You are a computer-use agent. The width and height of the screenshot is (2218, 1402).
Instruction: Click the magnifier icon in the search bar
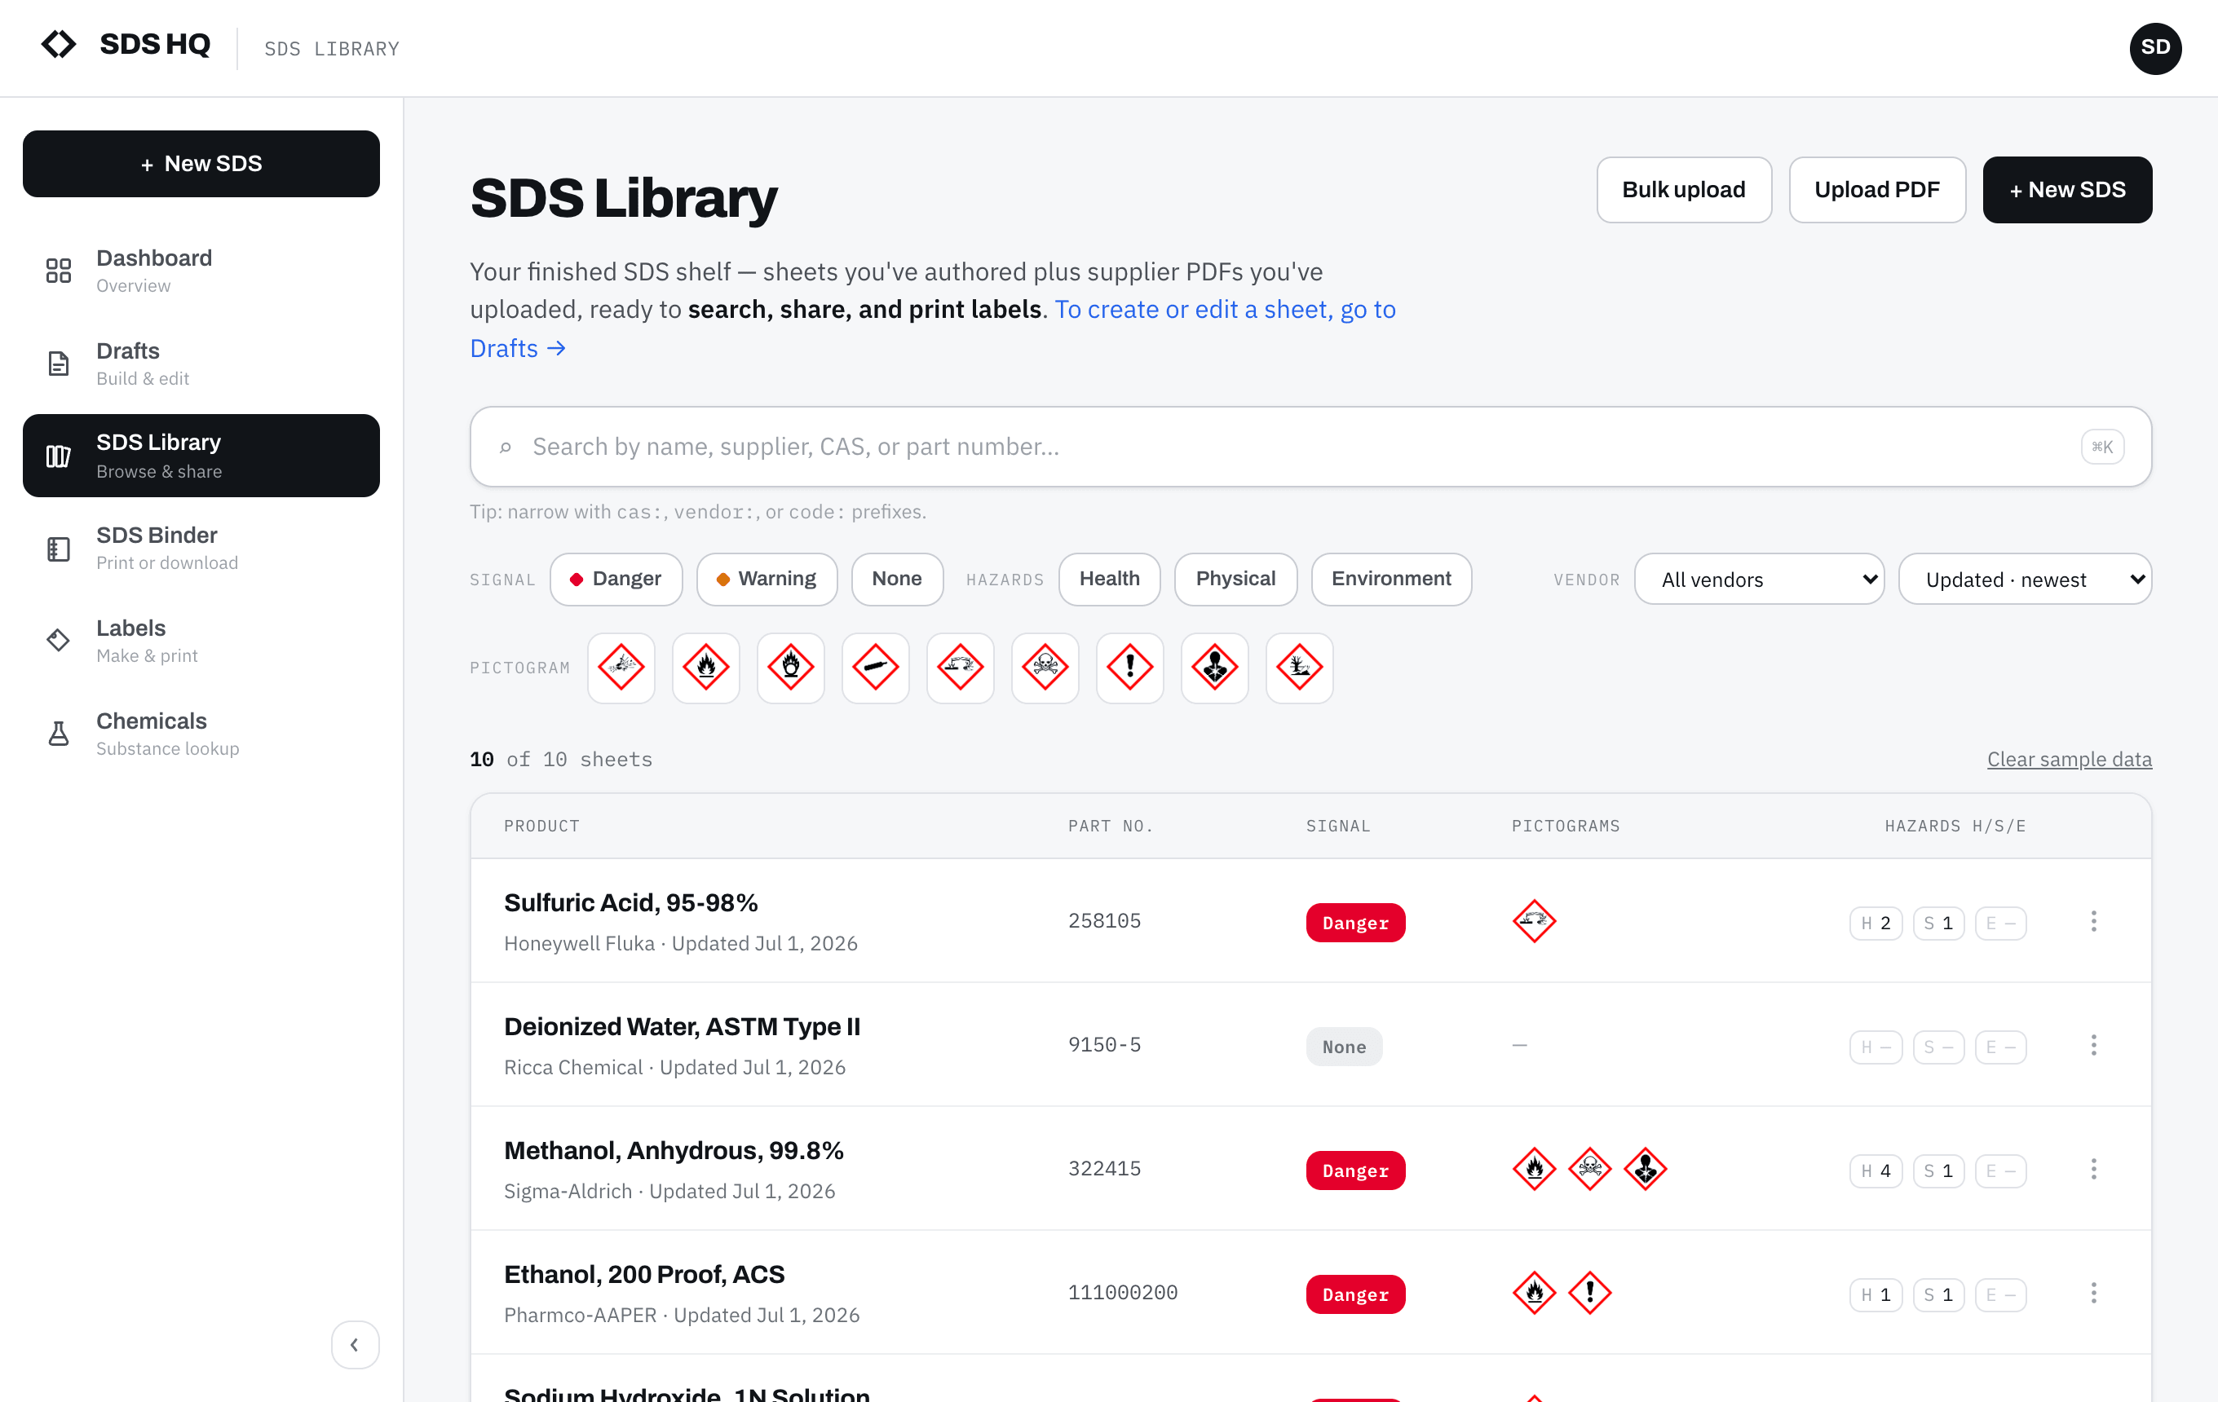click(x=505, y=447)
